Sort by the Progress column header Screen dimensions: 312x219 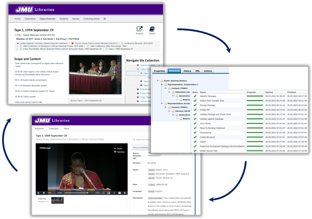coord(251,92)
